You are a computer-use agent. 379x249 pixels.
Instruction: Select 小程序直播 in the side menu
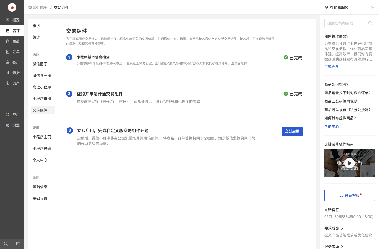pyautogui.click(x=42, y=98)
